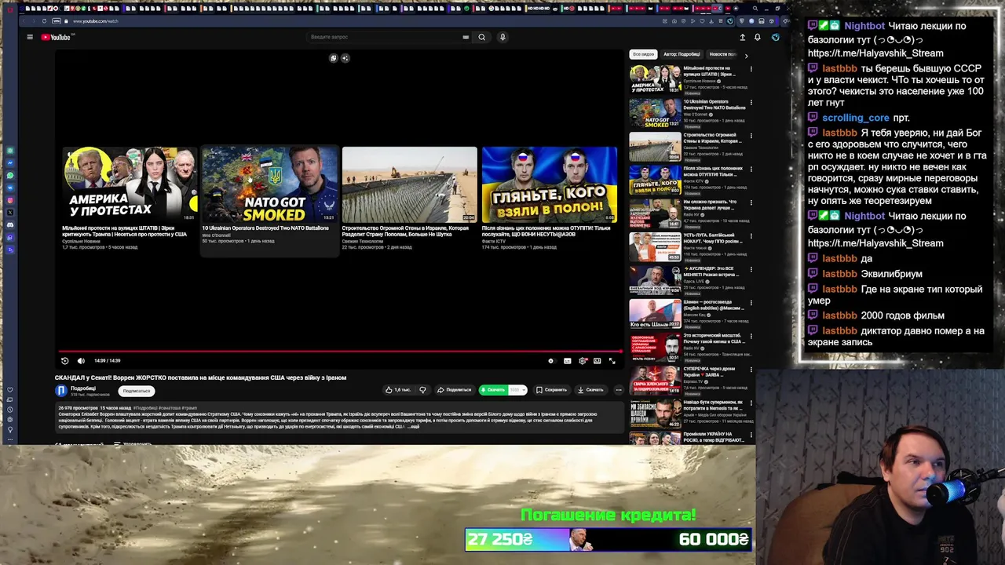Mute the video with the speaker icon
Viewport: 1005px width, 565px height.
(81, 361)
